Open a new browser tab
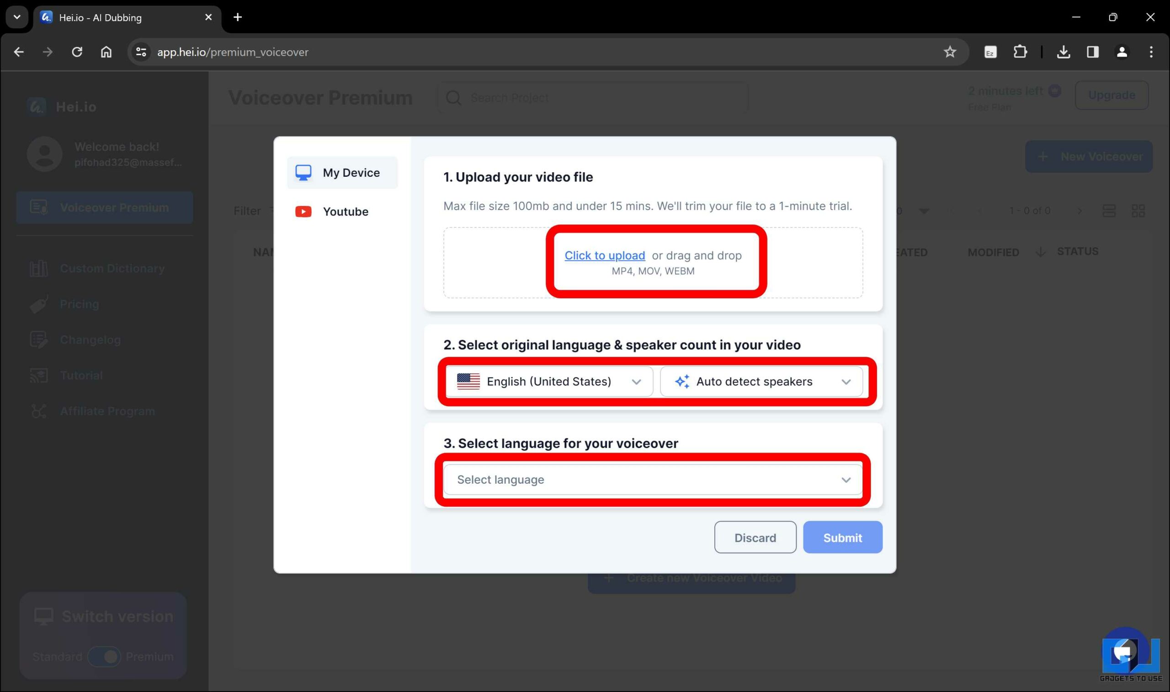Screen dimensions: 1170x692 point(238,17)
